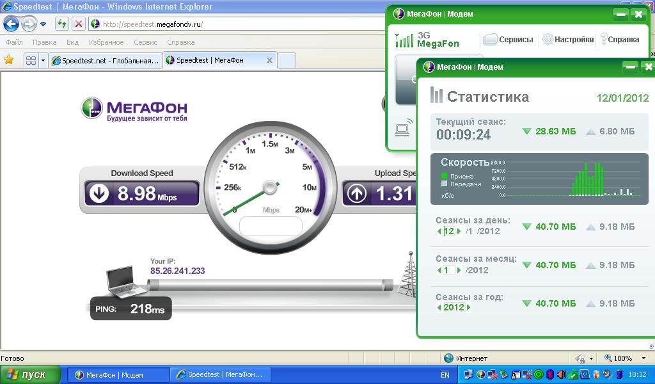
Task: Open Настройки in the MegaFon modem window
Action: pos(568,40)
